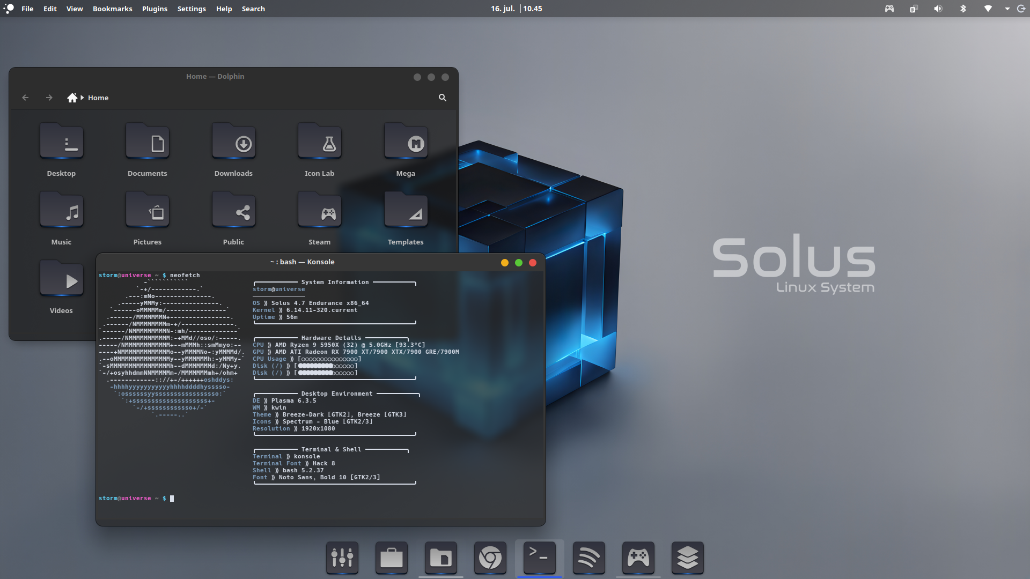Open the Bluetooth tray icon
Viewport: 1030px width, 579px height.
coord(963,9)
